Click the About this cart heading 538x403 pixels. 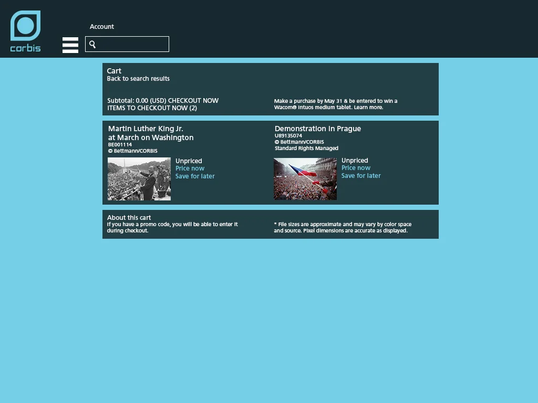pos(129,218)
